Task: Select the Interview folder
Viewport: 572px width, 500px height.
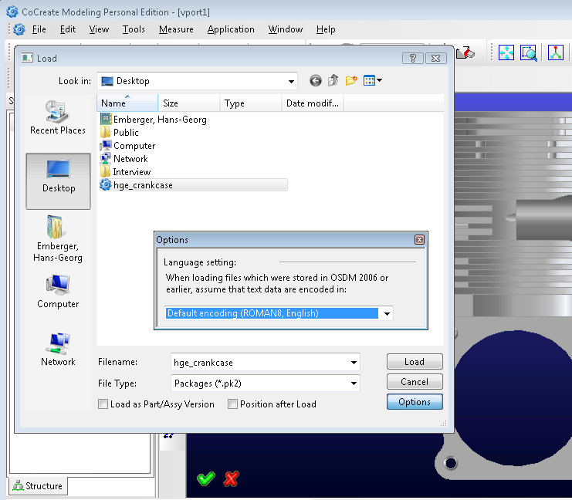Action: (126, 172)
